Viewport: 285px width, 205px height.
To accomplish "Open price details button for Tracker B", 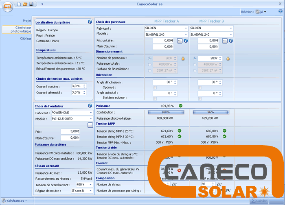I will coord(225,41).
